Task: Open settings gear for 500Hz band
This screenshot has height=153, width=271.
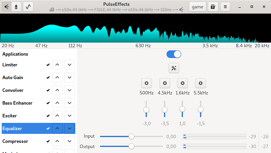Action: pos(147,83)
